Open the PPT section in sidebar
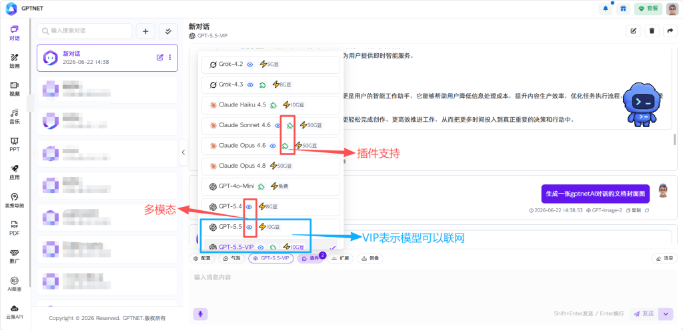Image resolution: width=683 pixels, height=330 pixels. coord(15,144)
